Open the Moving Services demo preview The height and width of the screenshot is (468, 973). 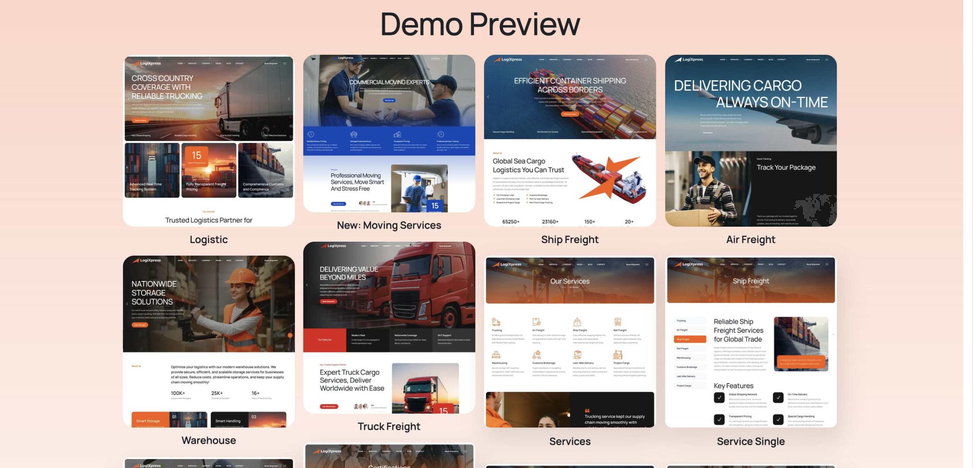pos(389,134)
